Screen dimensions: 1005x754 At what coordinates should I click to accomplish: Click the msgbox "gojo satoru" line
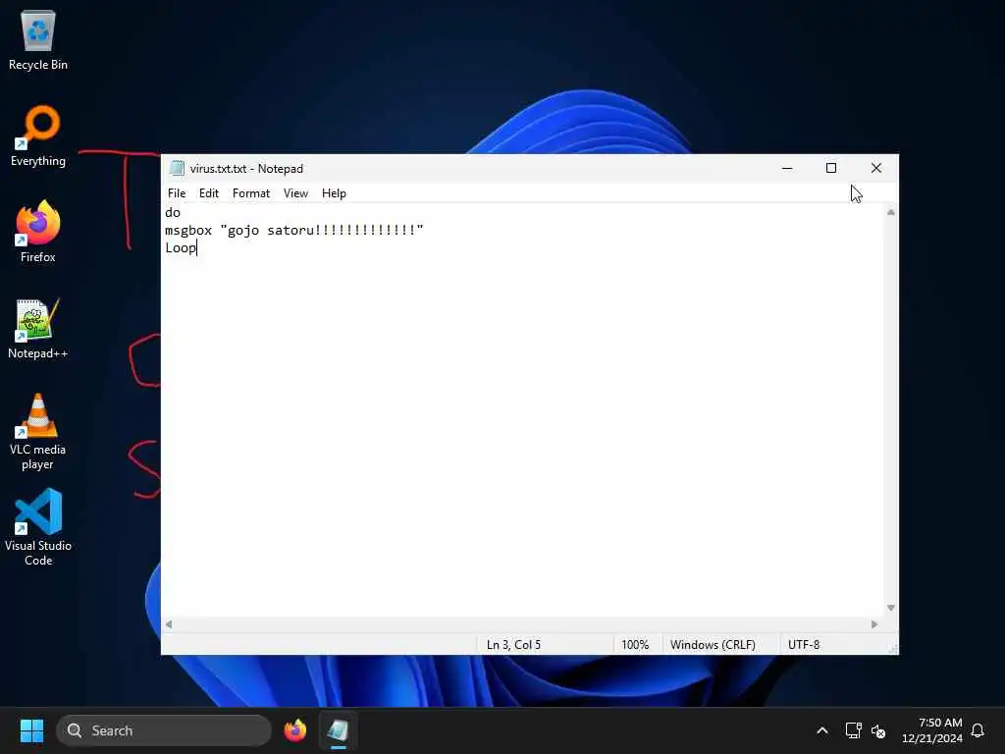tap(294, 230)
